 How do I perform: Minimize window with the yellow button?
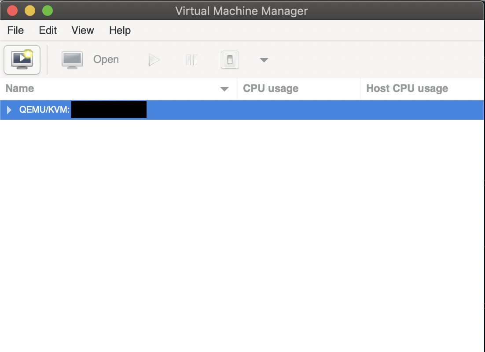(30, 11)
